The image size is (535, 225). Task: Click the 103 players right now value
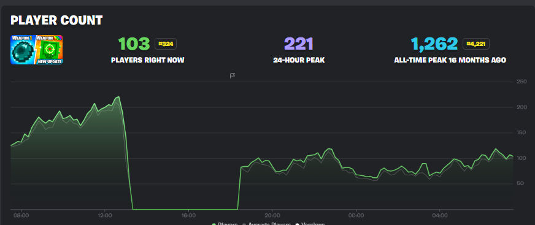click(134, 44)
